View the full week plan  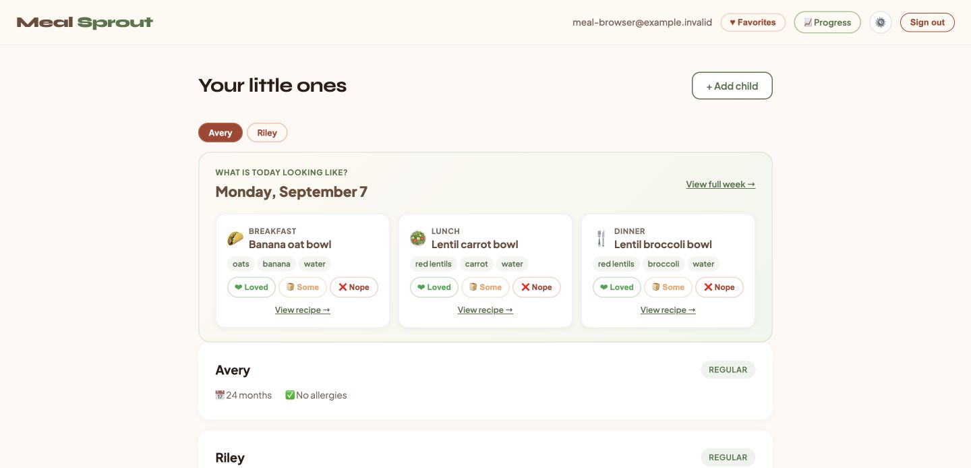(x=721, y=184)
